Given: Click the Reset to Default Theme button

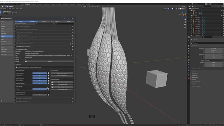Looking at the screenshot, I should tap(62, 76).
